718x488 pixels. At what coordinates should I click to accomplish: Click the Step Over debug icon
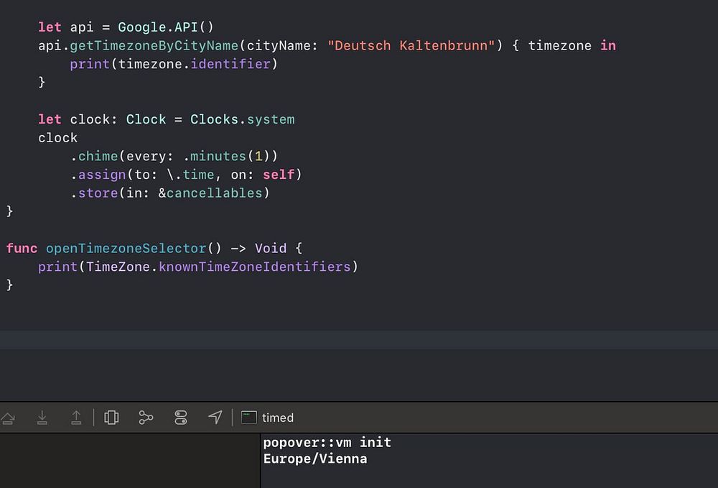8,418
